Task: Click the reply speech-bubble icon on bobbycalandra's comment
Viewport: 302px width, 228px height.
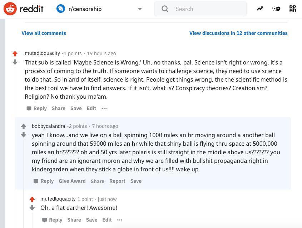Action: pyautogui.click(x=36, y=181)
